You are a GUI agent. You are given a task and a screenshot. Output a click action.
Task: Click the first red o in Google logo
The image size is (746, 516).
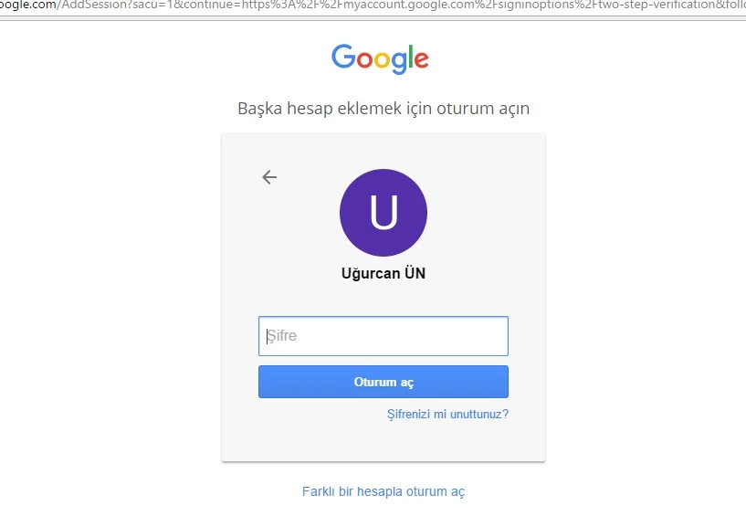tap(364, 59)
